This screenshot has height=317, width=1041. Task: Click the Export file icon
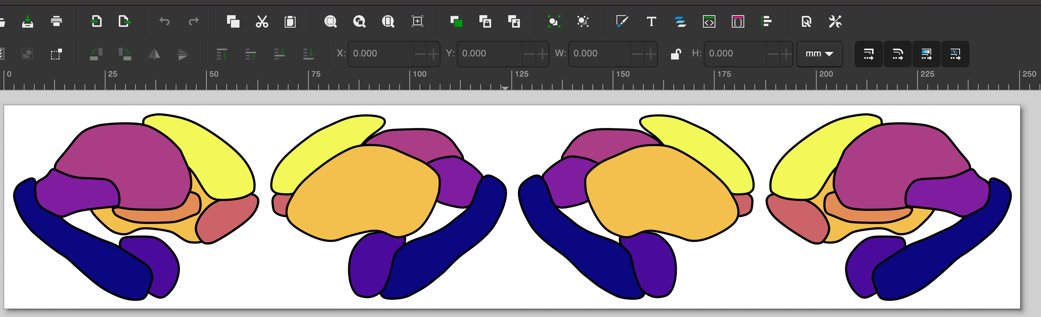[x=125, y=21]
